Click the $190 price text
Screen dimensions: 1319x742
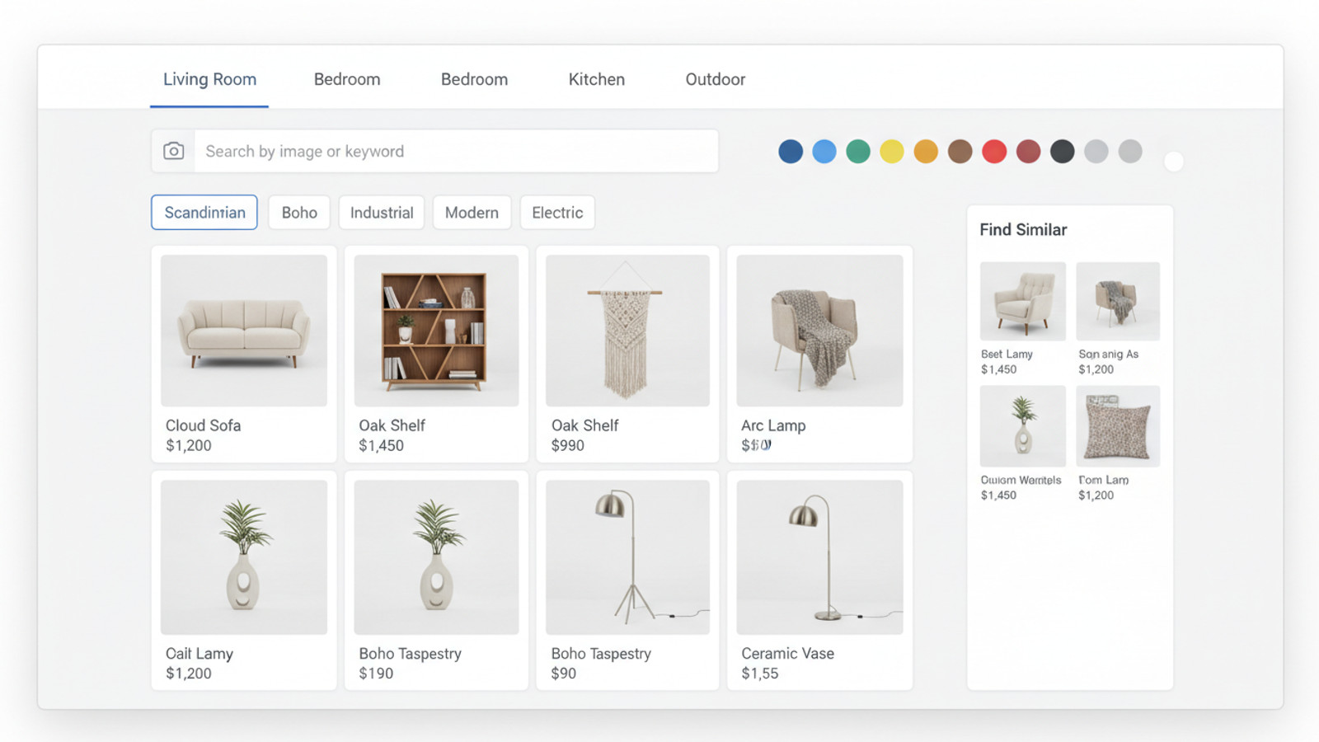pos(376,674)
